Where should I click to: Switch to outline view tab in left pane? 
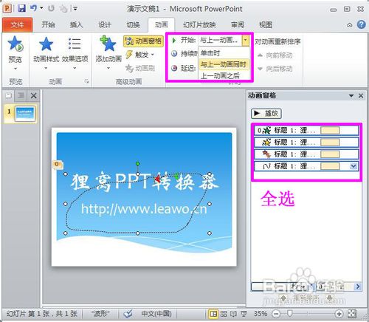(x=21, y=95)
